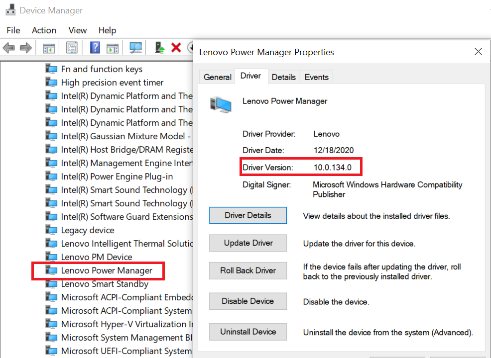The height and width of the screenshot is (358, 491).
Task: Switch to the General tab
Action: (217, 77)
